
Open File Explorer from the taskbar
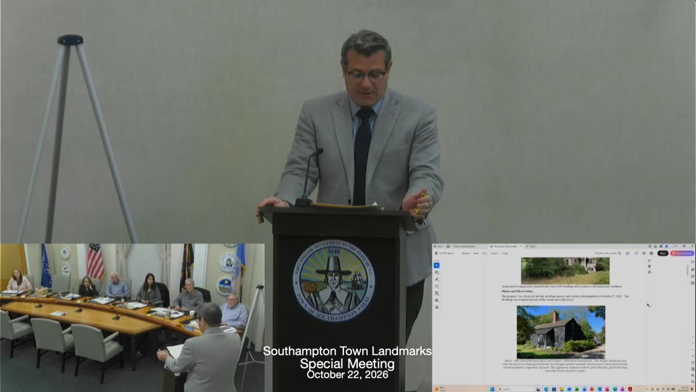(561, 389)
